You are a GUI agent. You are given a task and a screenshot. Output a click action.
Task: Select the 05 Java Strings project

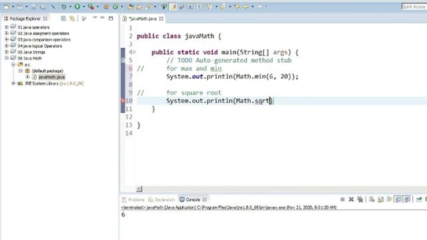[31, 52]
